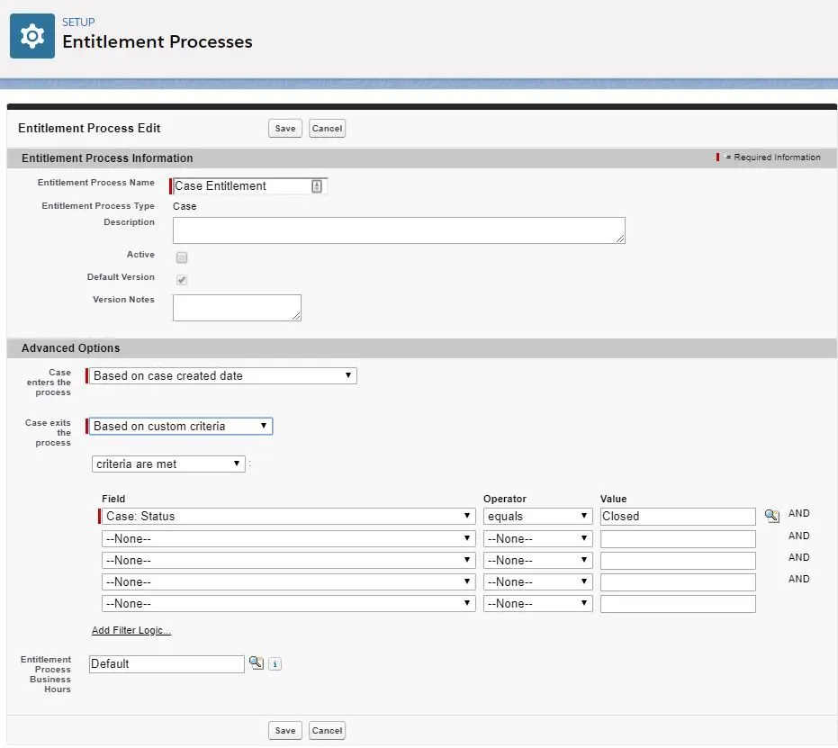Viewport: 838px width, 748px height.
Task: Open Business Hours lookup magnifier icon
Action: click(257, 663)
